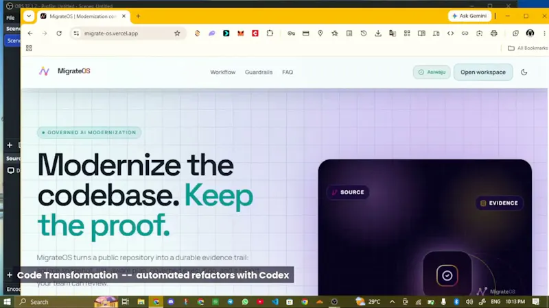Close the MigrateOS browser tab
Viewport: 549px width, 308px height.
(124, 16)
